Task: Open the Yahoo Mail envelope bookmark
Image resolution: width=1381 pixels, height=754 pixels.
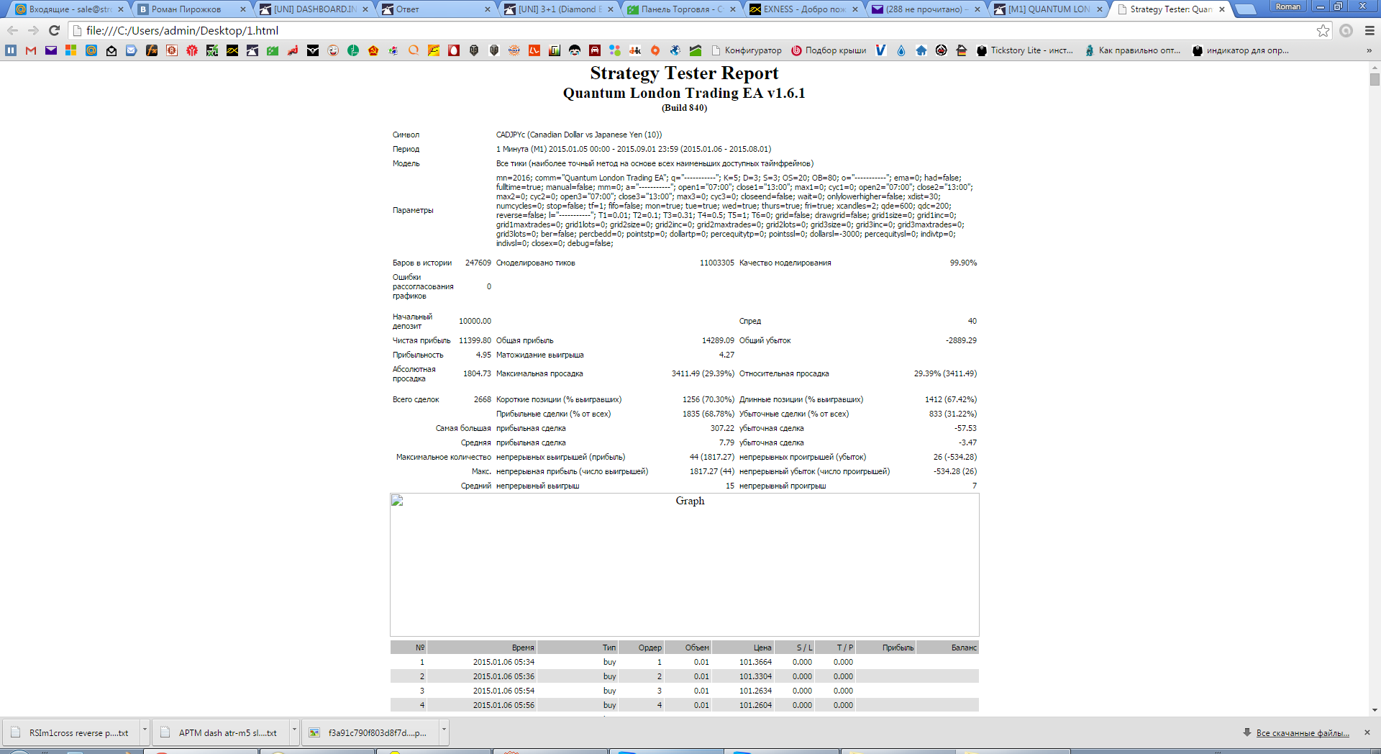Action: coord(51,50)
